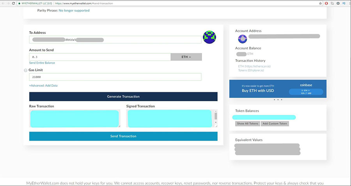Click into the Gas Limit field
351x186 pixels.
click(x=115, y=77)
